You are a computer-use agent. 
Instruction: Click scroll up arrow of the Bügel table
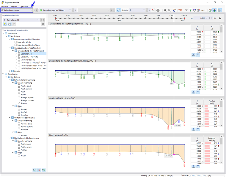click(221, 136)
